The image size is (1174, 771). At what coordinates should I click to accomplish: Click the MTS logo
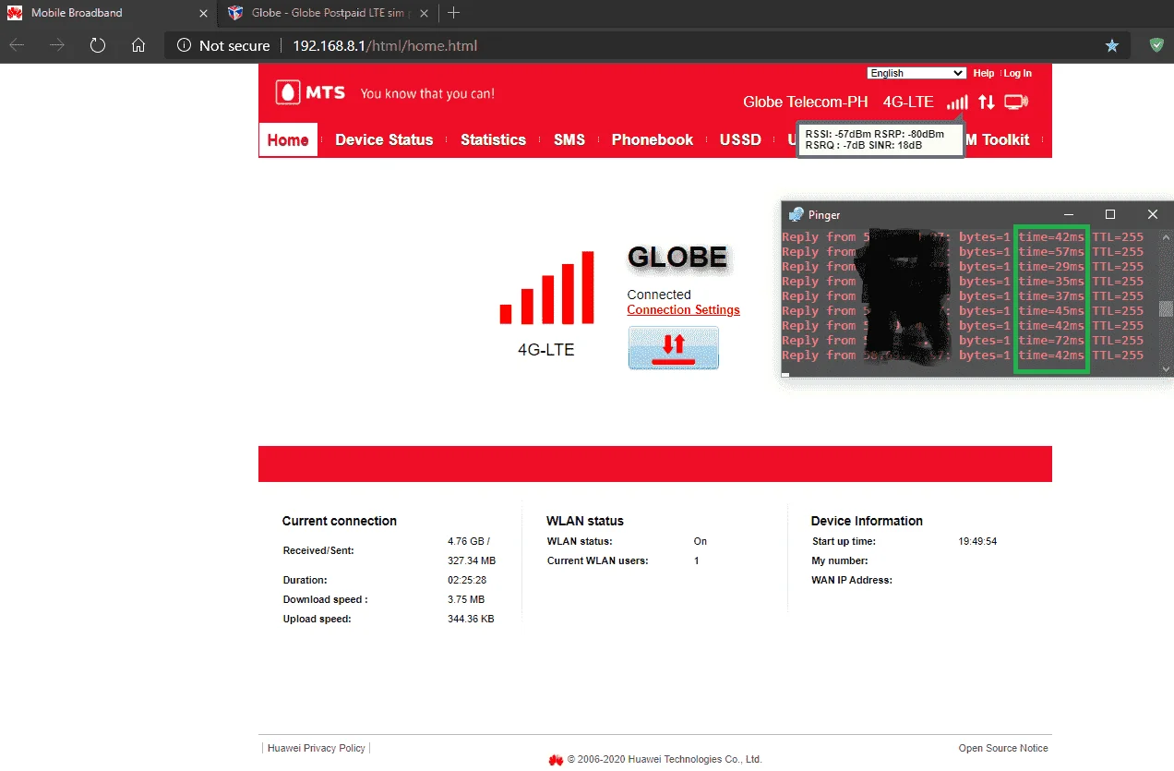(x=310, y=92)
